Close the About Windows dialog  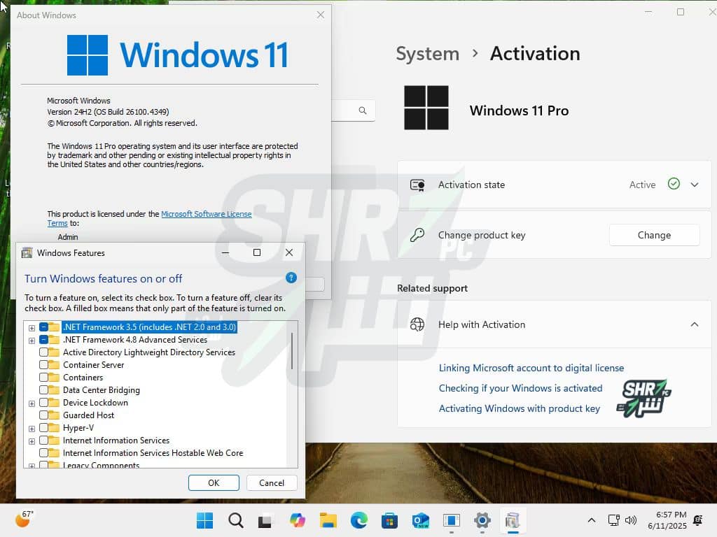pos(321,15)
